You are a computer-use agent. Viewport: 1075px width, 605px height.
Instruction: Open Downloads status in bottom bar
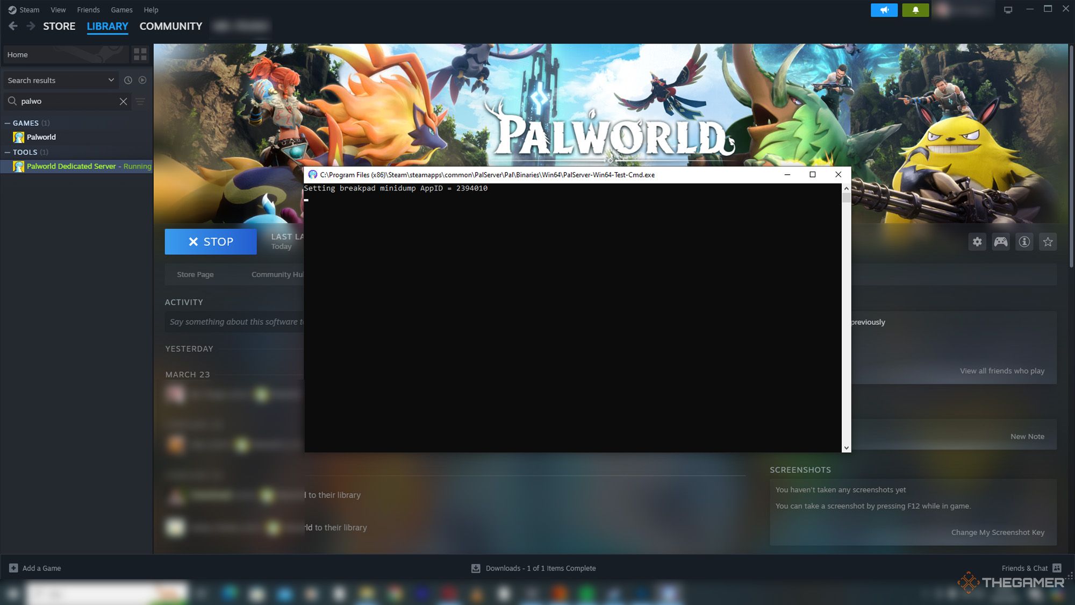click(x=533, y=568)
